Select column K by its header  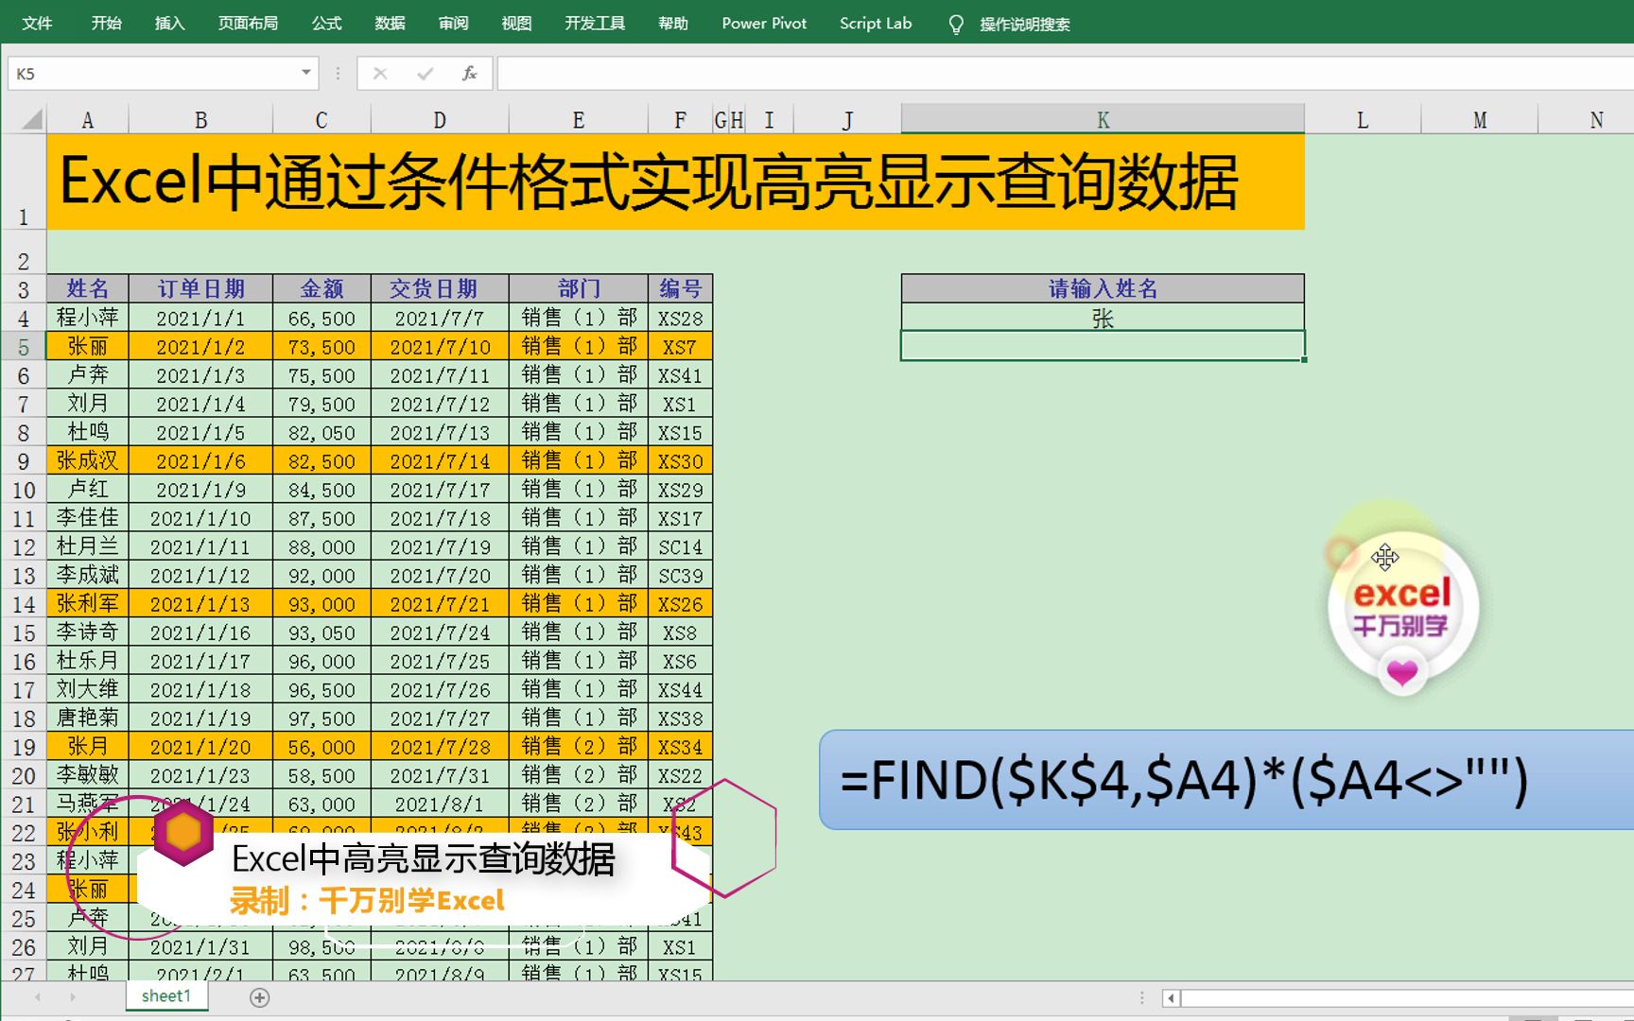coord(1102,119)
